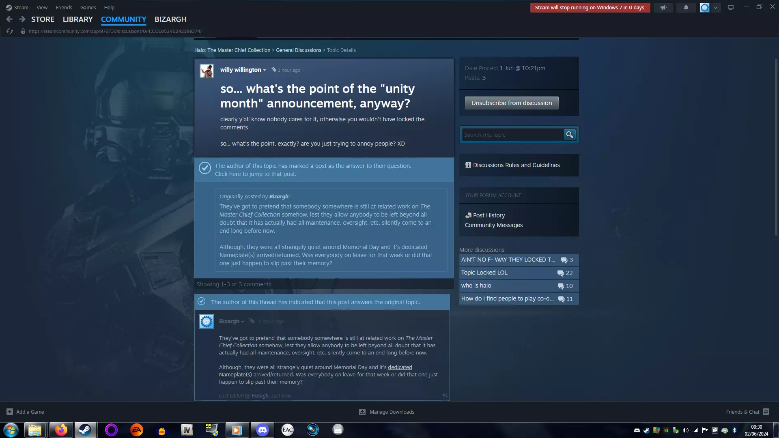This screenshot has width=779, height=438.
Task: Expand willy willington's username dropdown
Action: coord(265,70)
